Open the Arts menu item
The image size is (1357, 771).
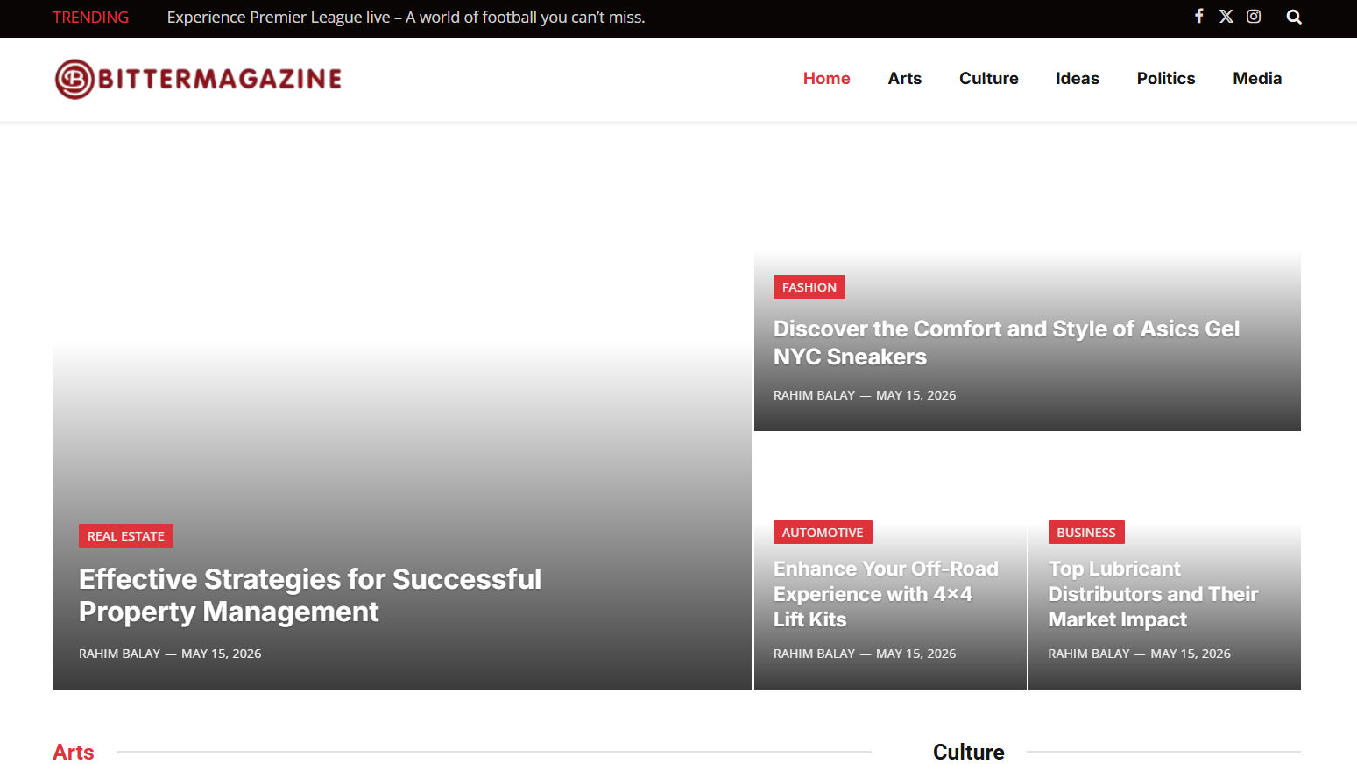(905, 78)
